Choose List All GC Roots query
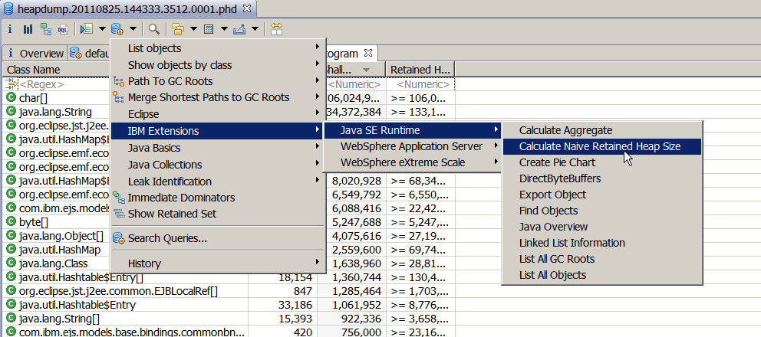The image size is (761, 337). [x=601, y=258]
